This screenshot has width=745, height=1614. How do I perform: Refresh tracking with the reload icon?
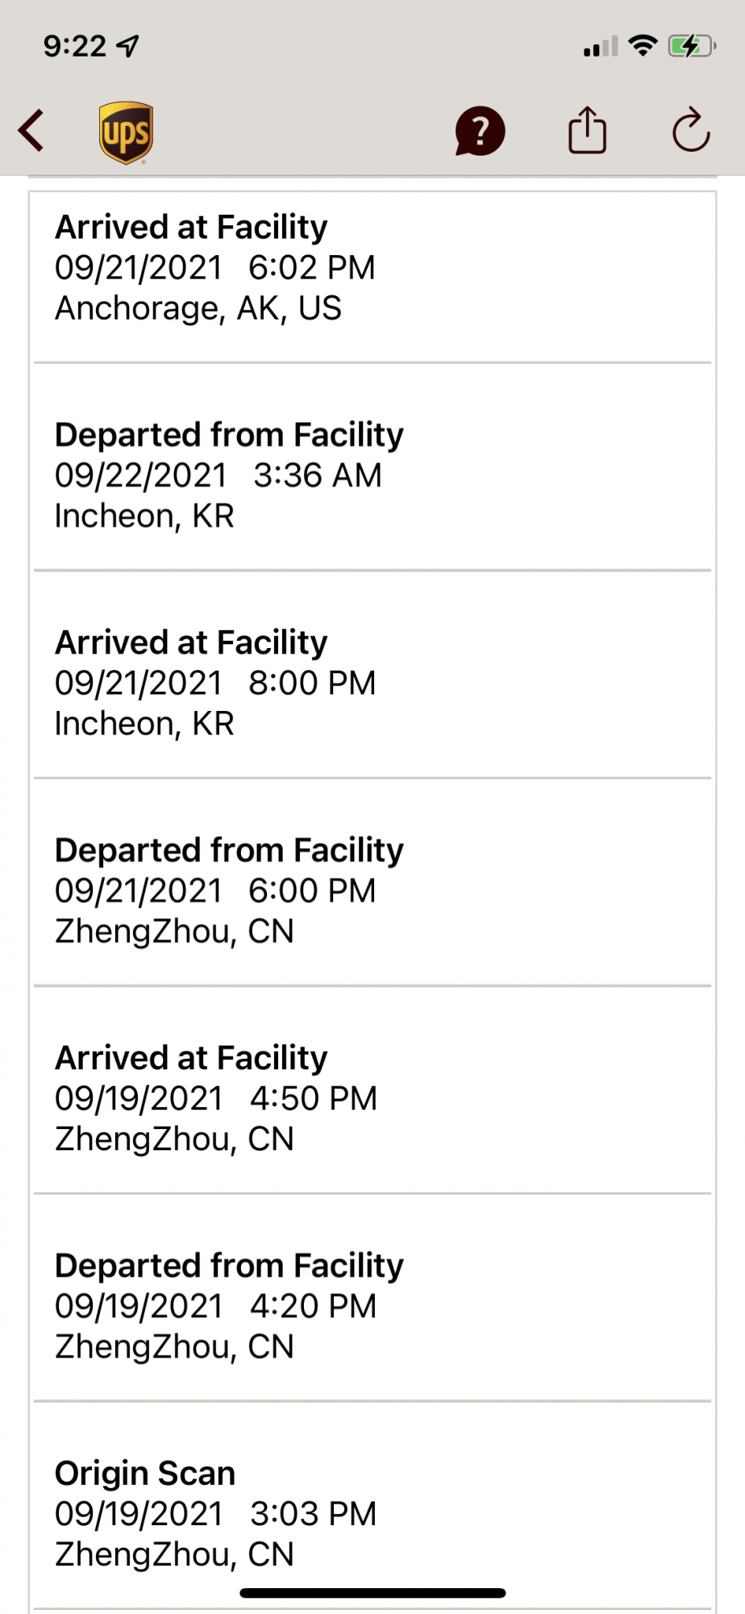click(691, 130)
